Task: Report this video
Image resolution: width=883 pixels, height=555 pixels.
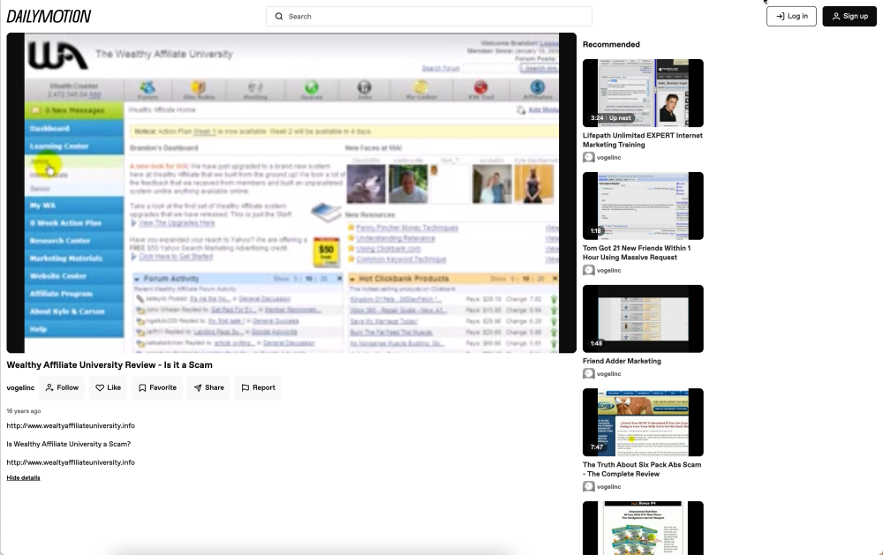Action: point(258,387)
